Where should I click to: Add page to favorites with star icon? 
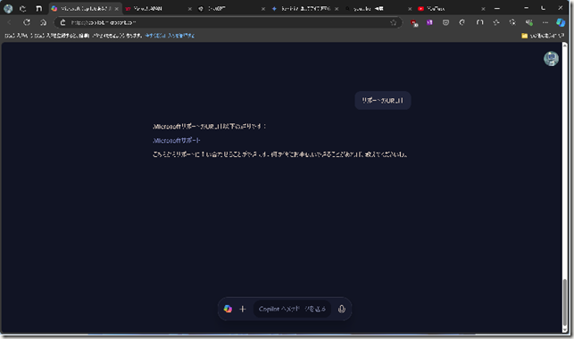coord(393,22)
